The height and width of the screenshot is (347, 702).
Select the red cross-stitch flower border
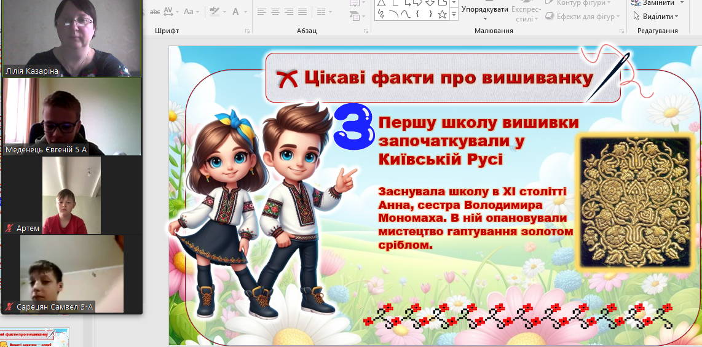518,316
